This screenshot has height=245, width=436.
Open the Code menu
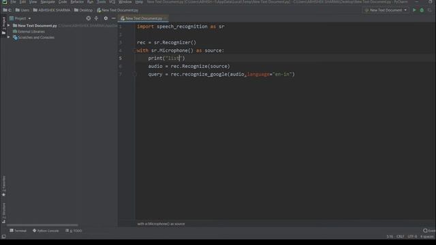[x=63, y=2]
